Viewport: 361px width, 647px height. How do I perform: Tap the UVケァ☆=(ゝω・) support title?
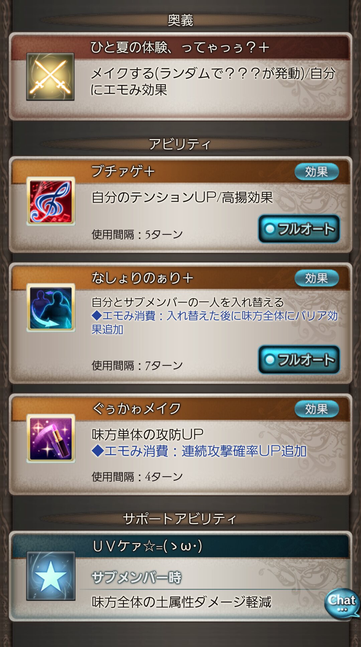pyautogui.click(x=147, y=546)
